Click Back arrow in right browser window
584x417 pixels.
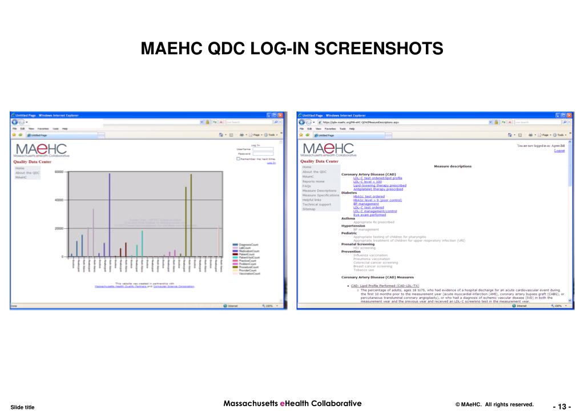tap(301, 122)
